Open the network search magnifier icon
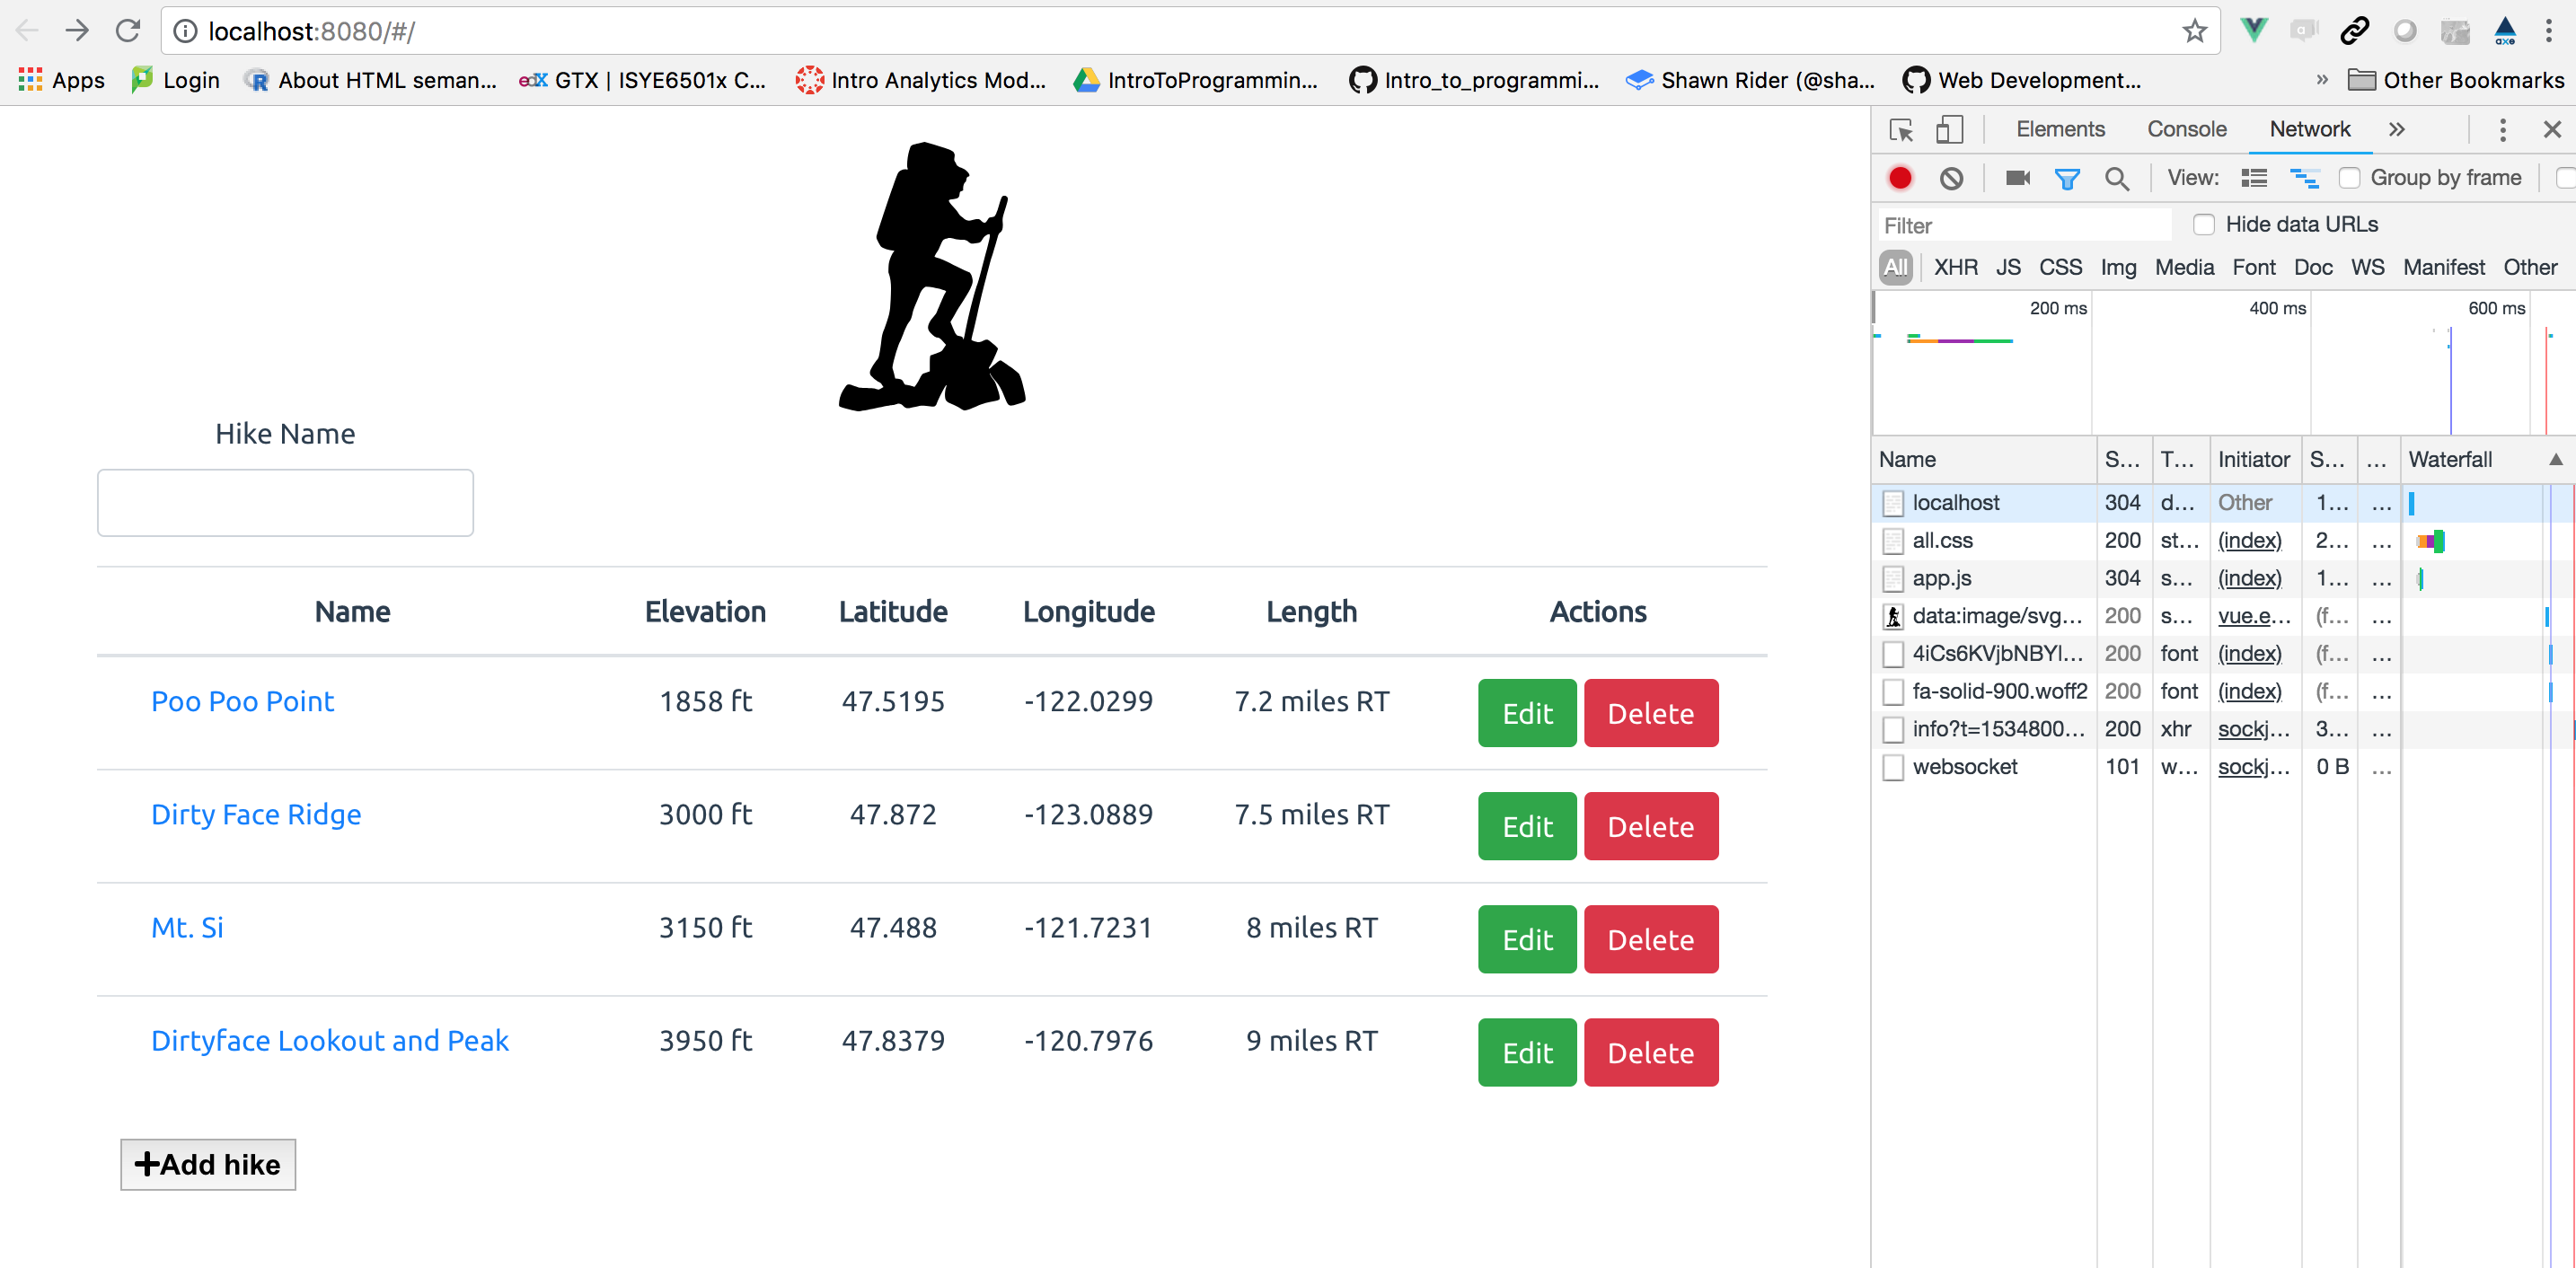Viewport: 2576px width, 1268px height. coord(2116,178)
